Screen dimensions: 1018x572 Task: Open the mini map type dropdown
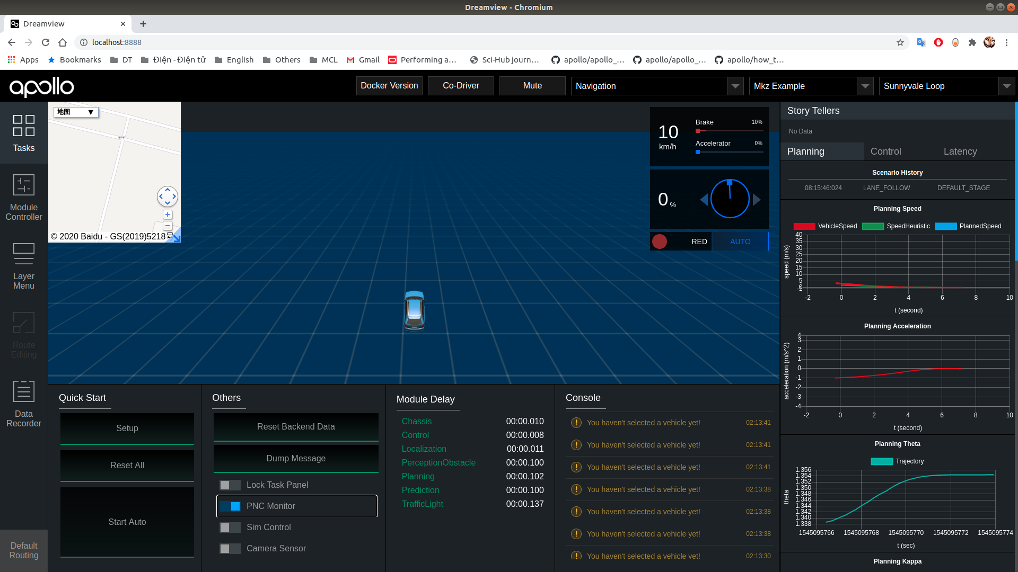(x=76, y=112)
